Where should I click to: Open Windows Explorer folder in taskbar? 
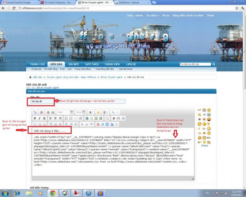tap(29, 193)
